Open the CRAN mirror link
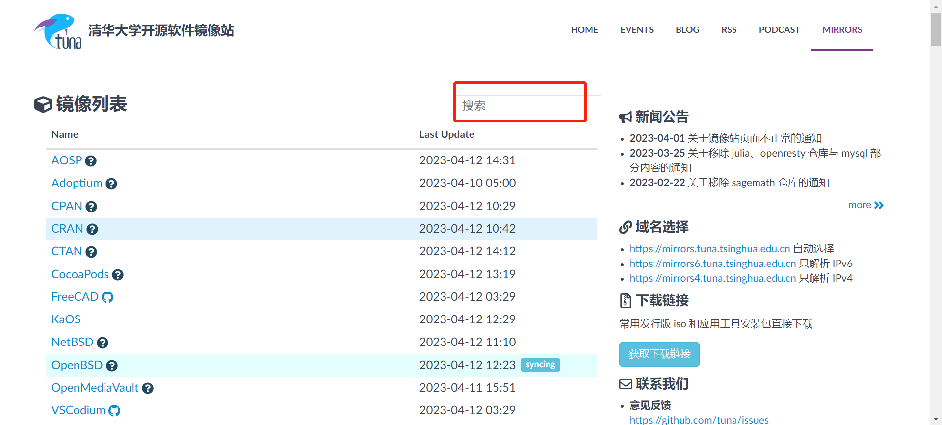This screenshot has width=942, height=425. tap(67, 229)
